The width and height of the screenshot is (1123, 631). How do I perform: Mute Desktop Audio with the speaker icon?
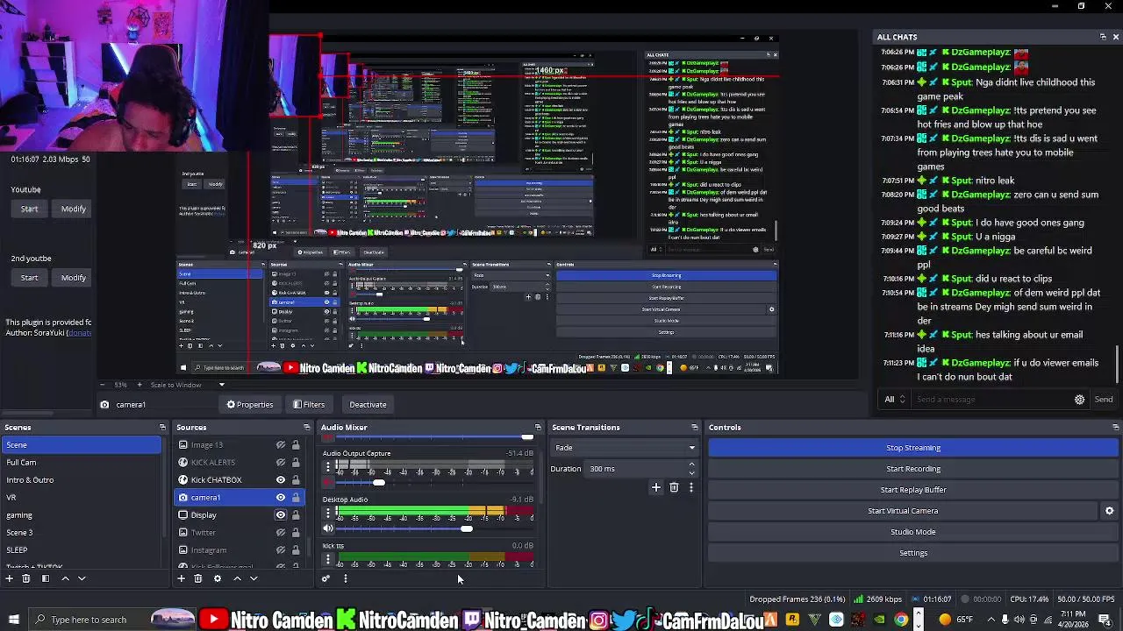328,528
